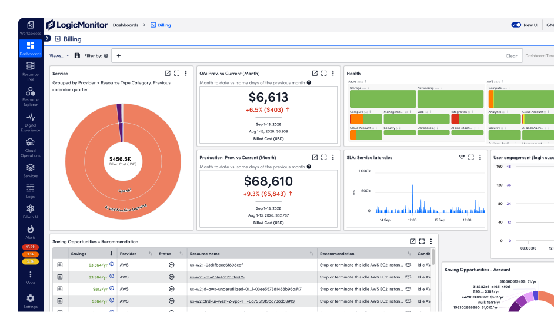Select Dashboards in the sidebar
Image resolution: width=554 pixels, height=312 pixels.
pyautogui.click(x=31, y=48)
